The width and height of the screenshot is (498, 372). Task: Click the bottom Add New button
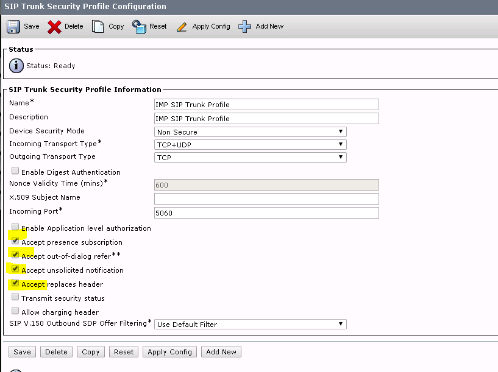click(x=221, y=352)
